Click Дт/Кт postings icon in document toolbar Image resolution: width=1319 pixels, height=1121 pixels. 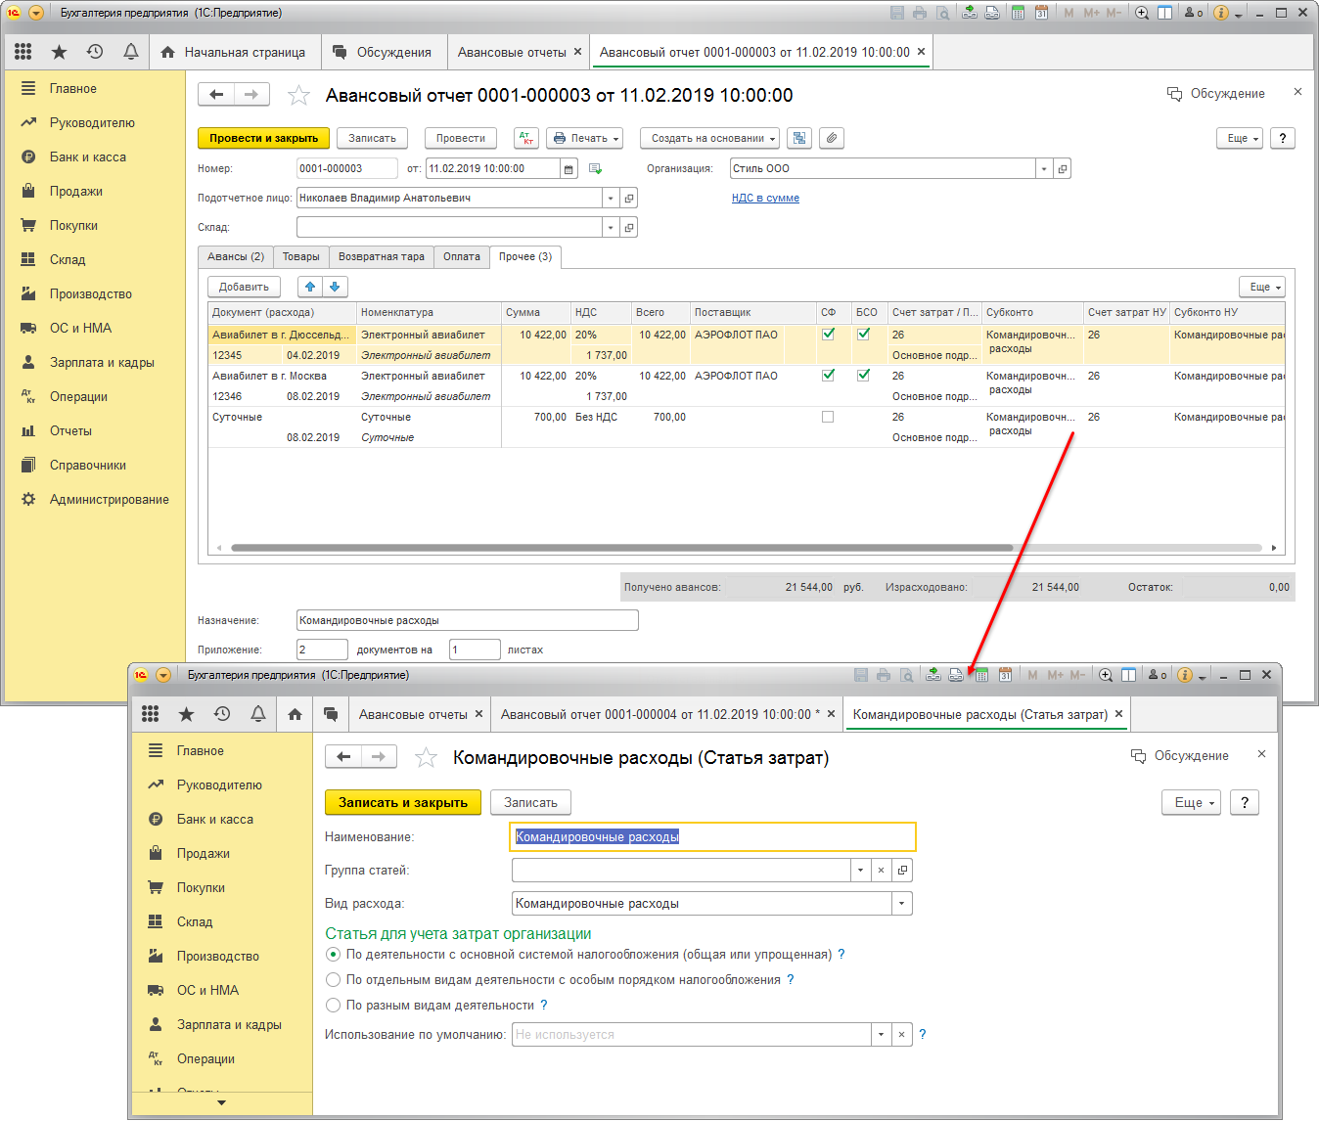[x=526, y=138]
